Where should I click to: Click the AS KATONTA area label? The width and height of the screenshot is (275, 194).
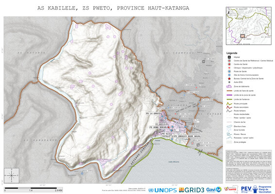coord(31,52)
